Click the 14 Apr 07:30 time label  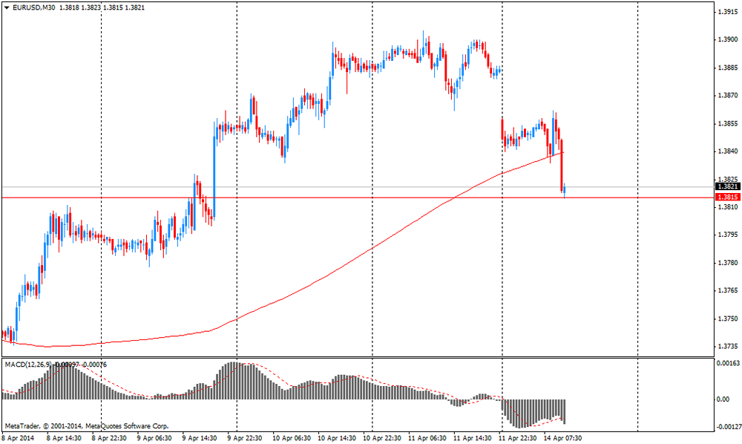pyautogui.click(x=563, y=438)
